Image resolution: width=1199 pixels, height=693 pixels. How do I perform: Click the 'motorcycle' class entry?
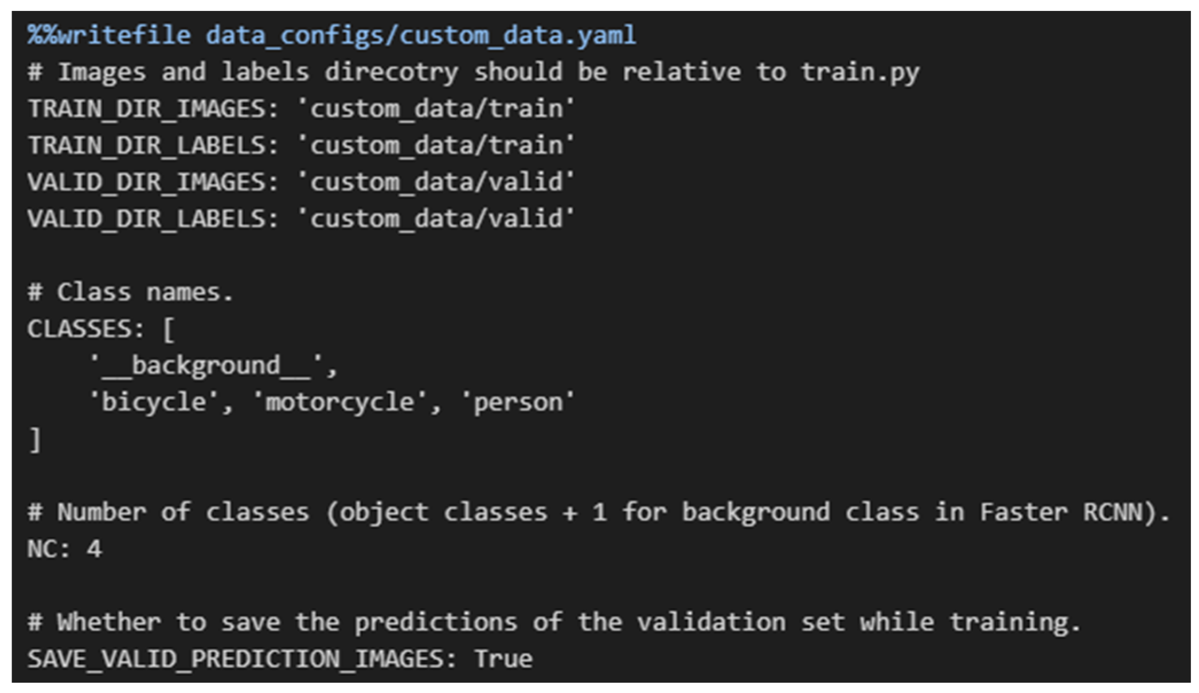coord(339,402)
